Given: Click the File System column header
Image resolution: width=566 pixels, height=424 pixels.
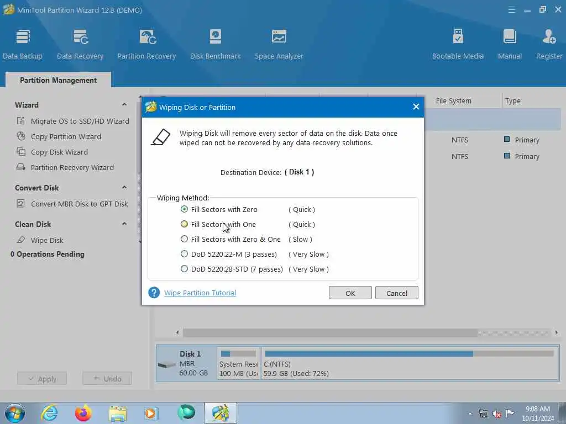Looking at the screenshot, I should (453, 101).
